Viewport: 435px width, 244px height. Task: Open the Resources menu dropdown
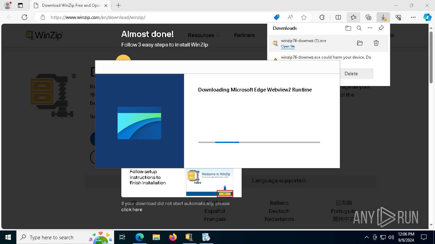[x=203, y=35]
